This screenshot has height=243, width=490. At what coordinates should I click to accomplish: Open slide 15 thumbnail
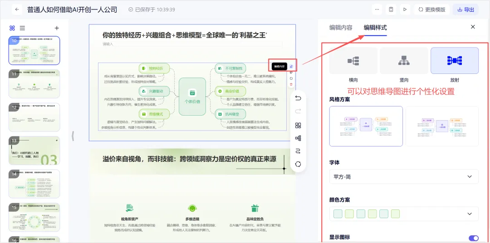pyautogui.click(x=34, y=218)
